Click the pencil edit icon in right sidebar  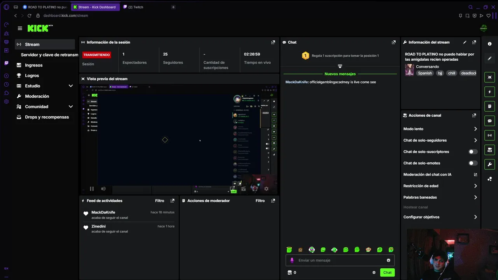click(490, 58)
